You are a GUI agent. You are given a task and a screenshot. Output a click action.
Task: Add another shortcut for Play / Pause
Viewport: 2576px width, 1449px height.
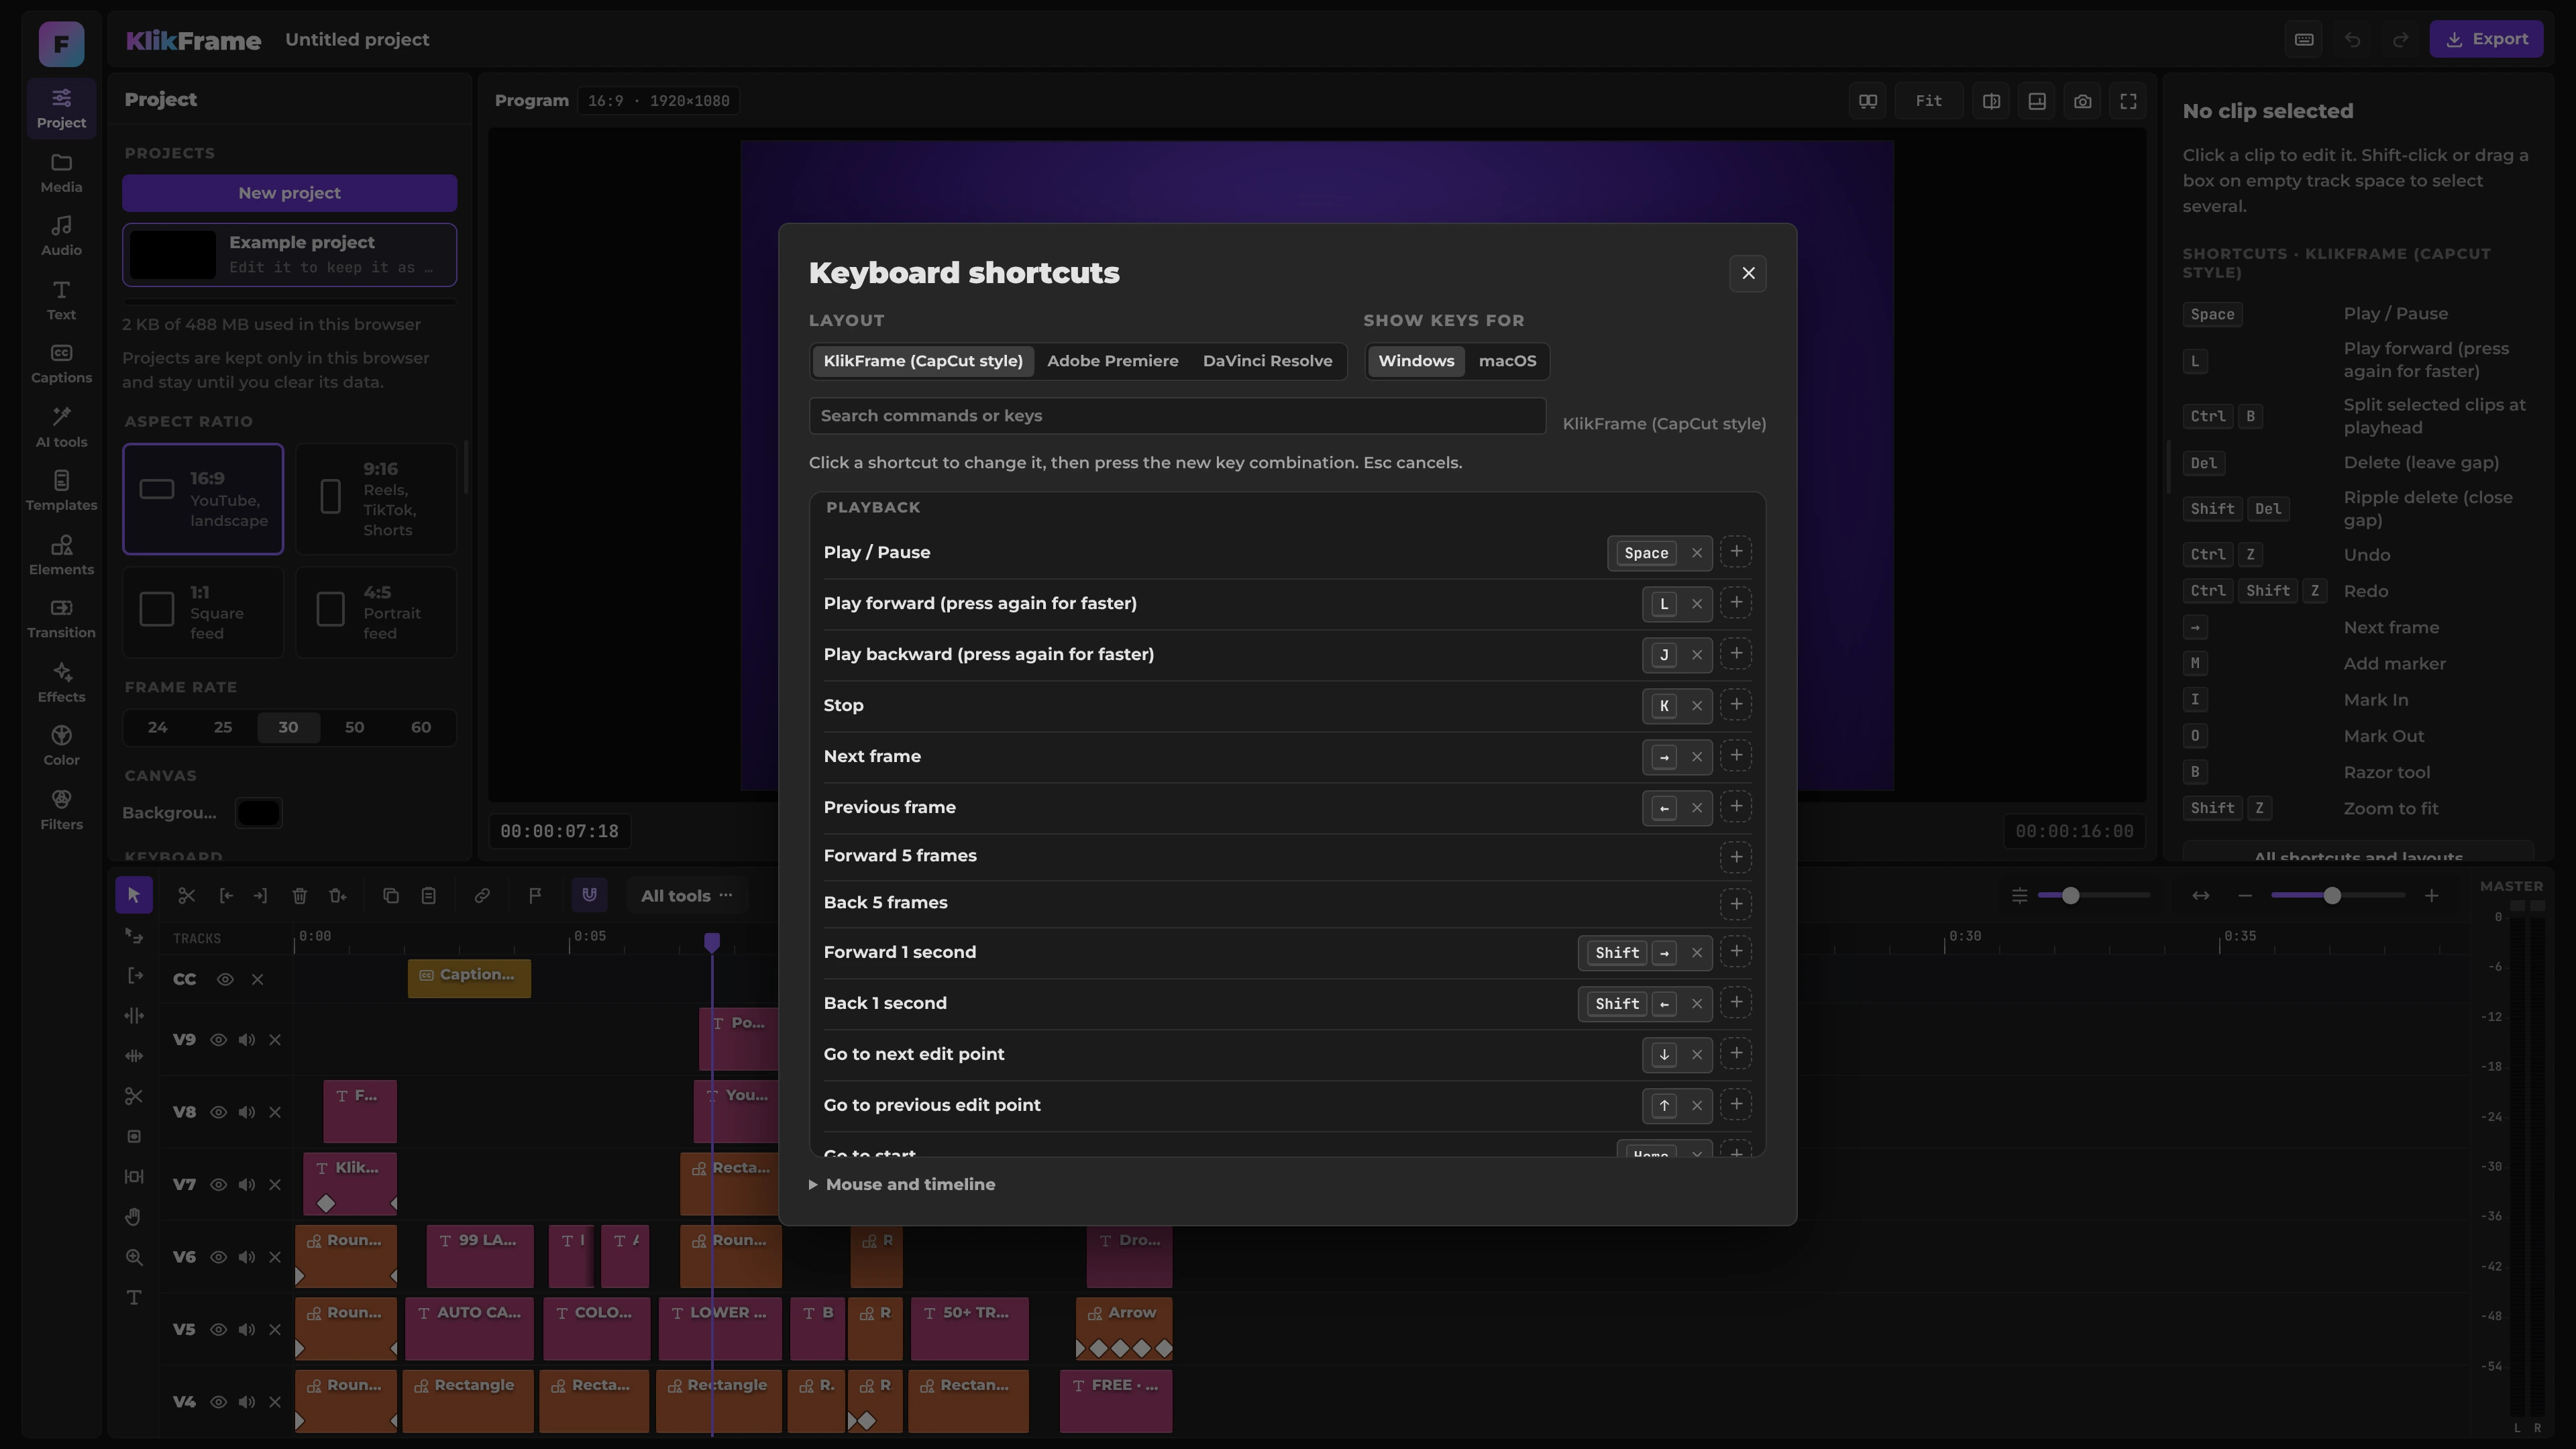(1736, 552)
